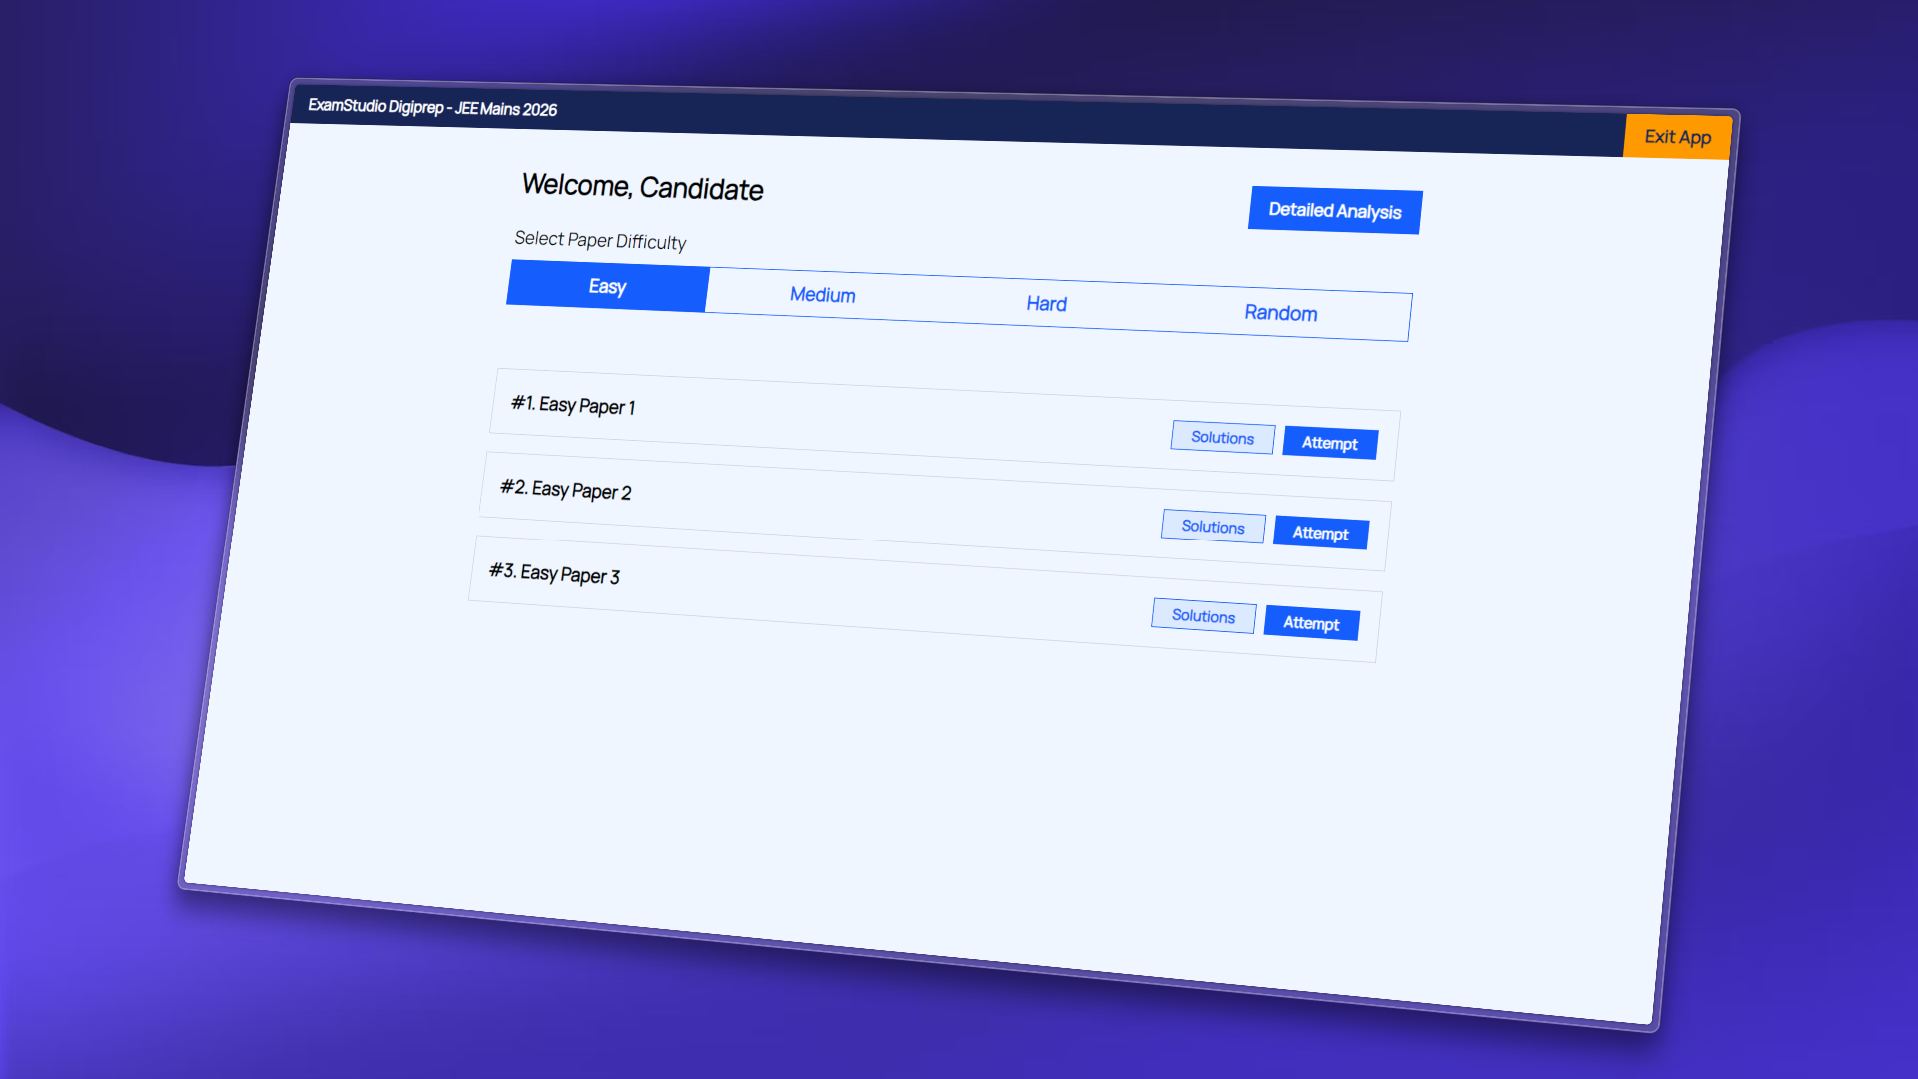
Task: View Solutions for Easy Paper 3
Action: [1204, 616]
